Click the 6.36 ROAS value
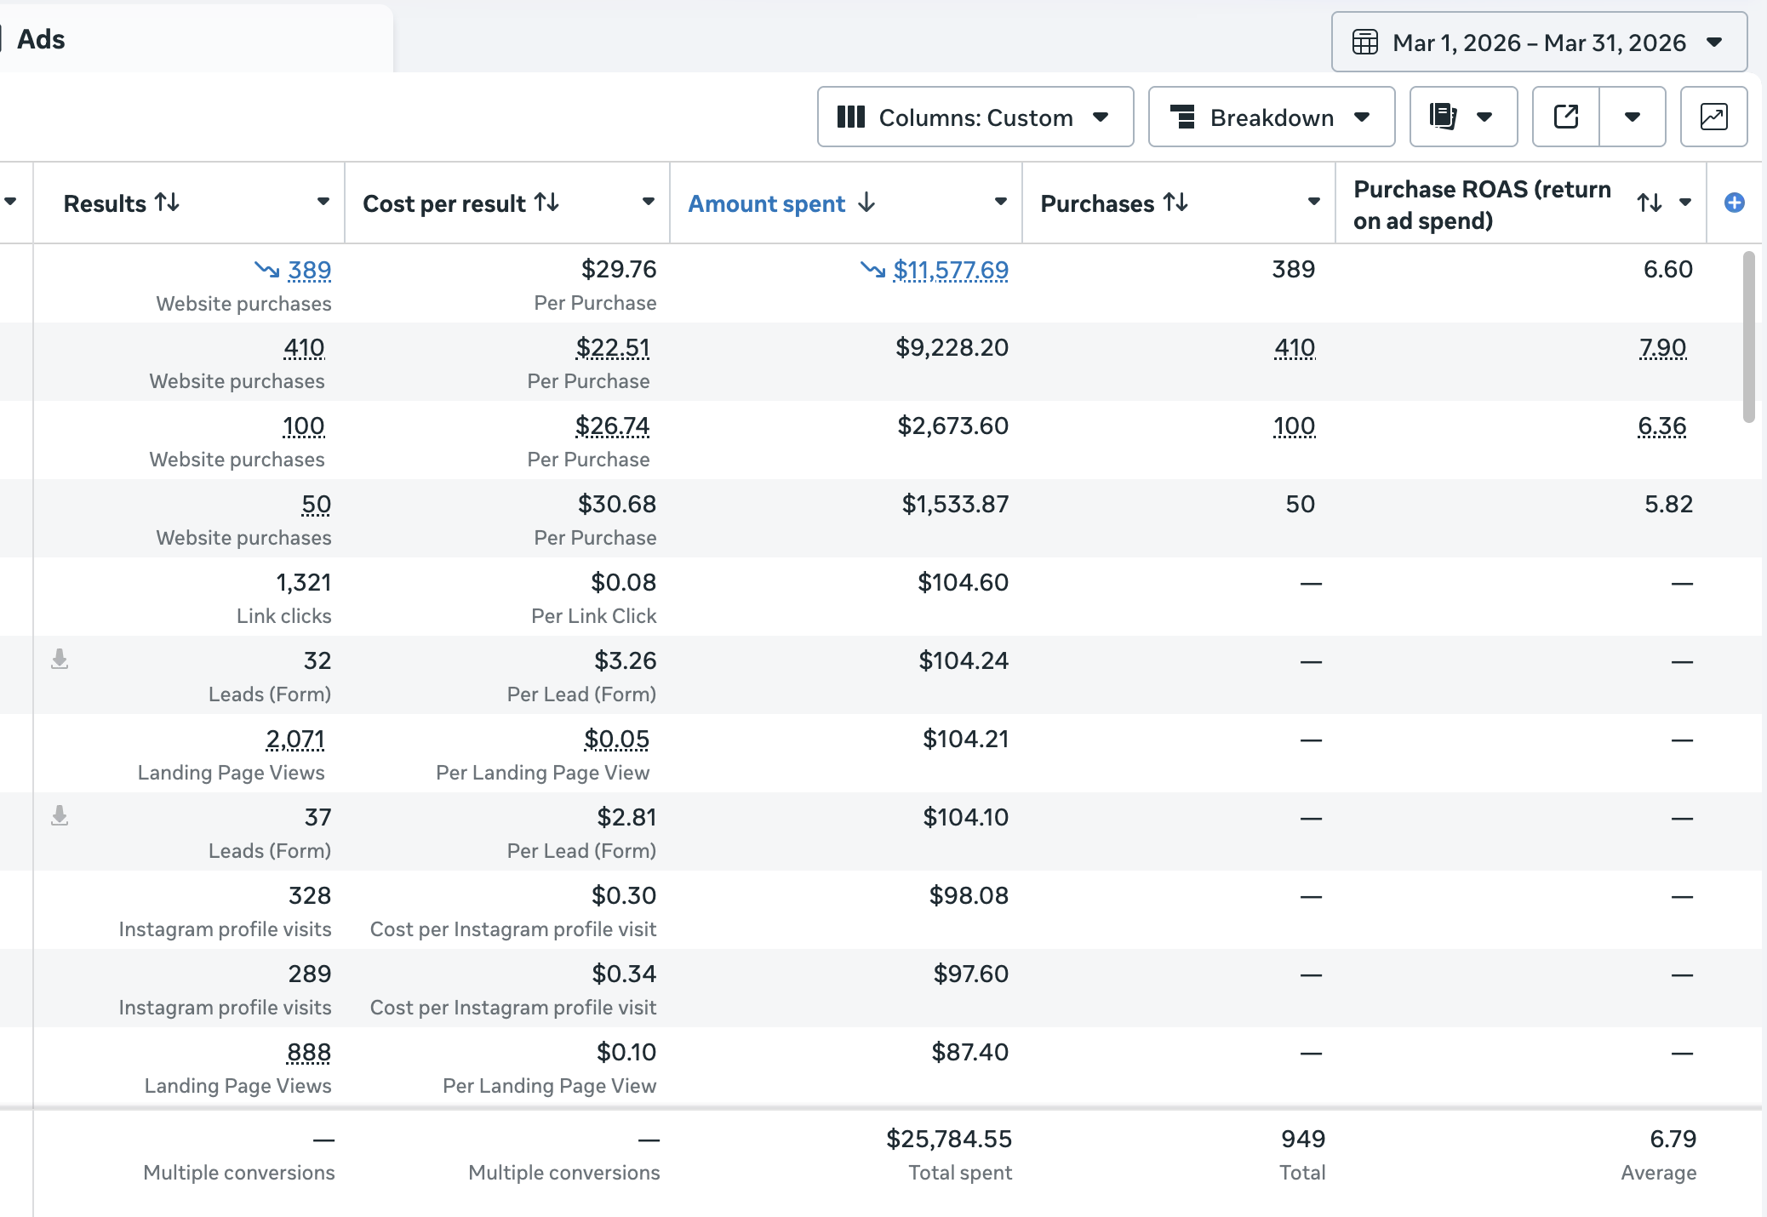The image size is (1767, 1217). point(1662,426)
